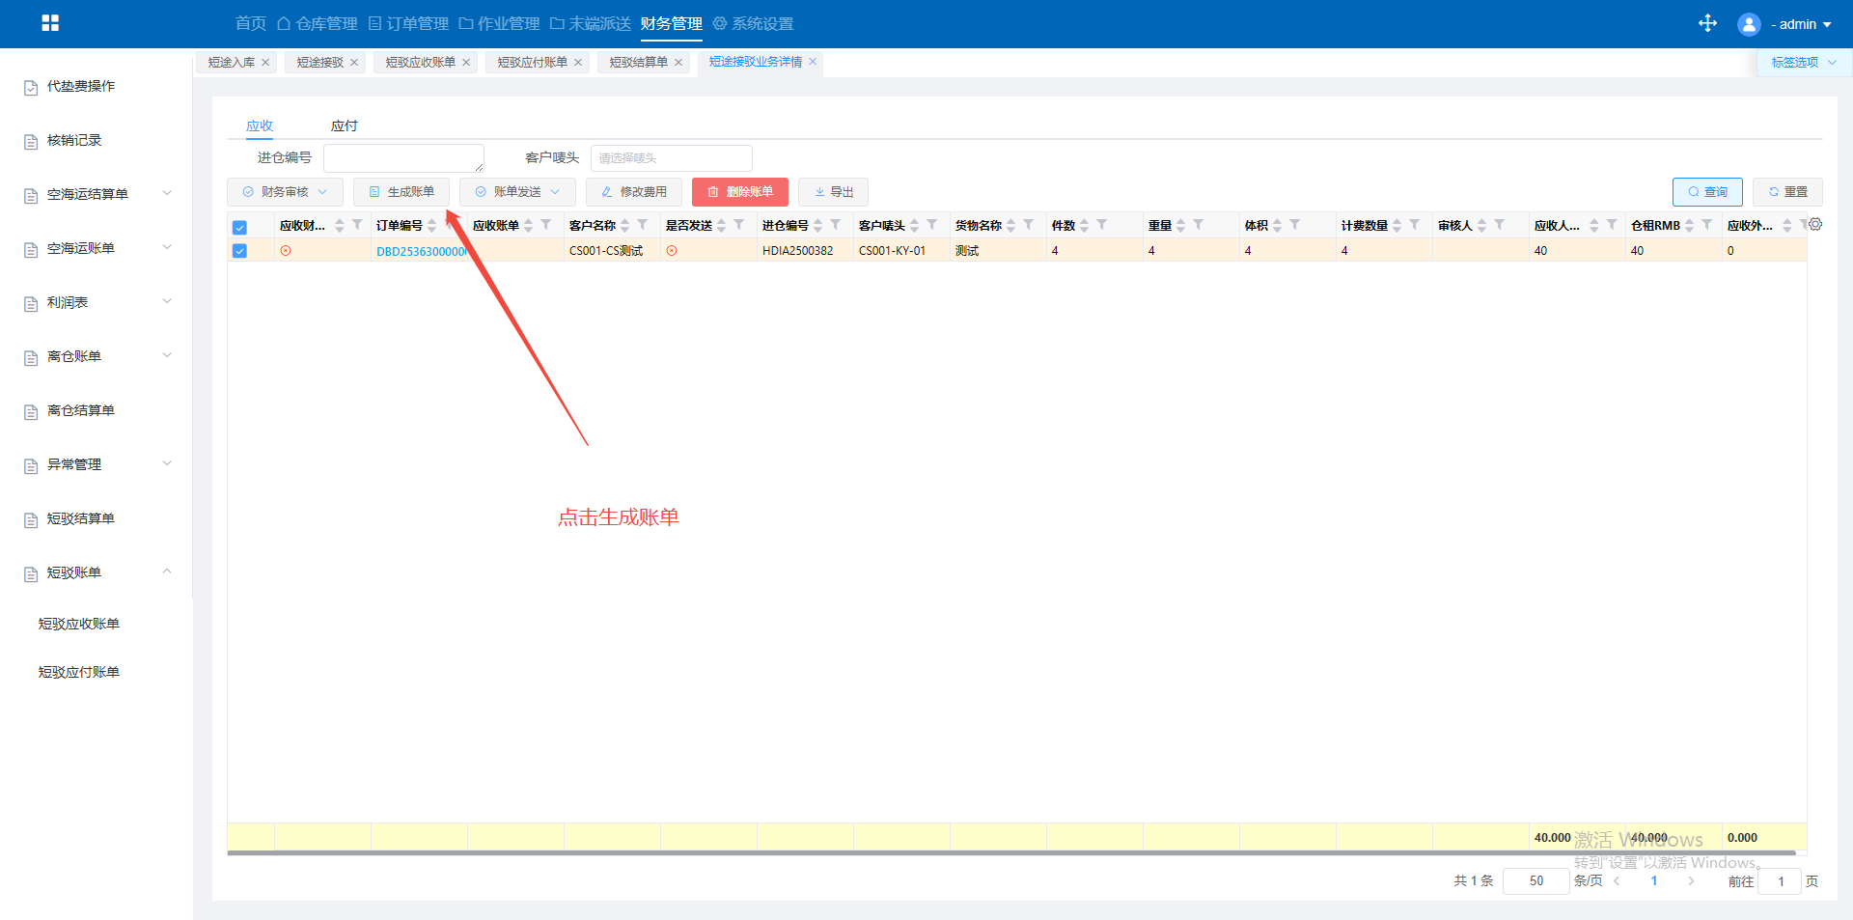Image resolution: width=1853 pixels, height=920 pixels.
Task: Click the 进仓编号 input field
Action: coord(403,158)
